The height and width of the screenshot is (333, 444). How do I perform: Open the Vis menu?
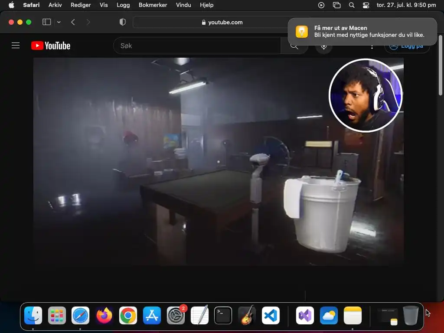click(104, 5)
